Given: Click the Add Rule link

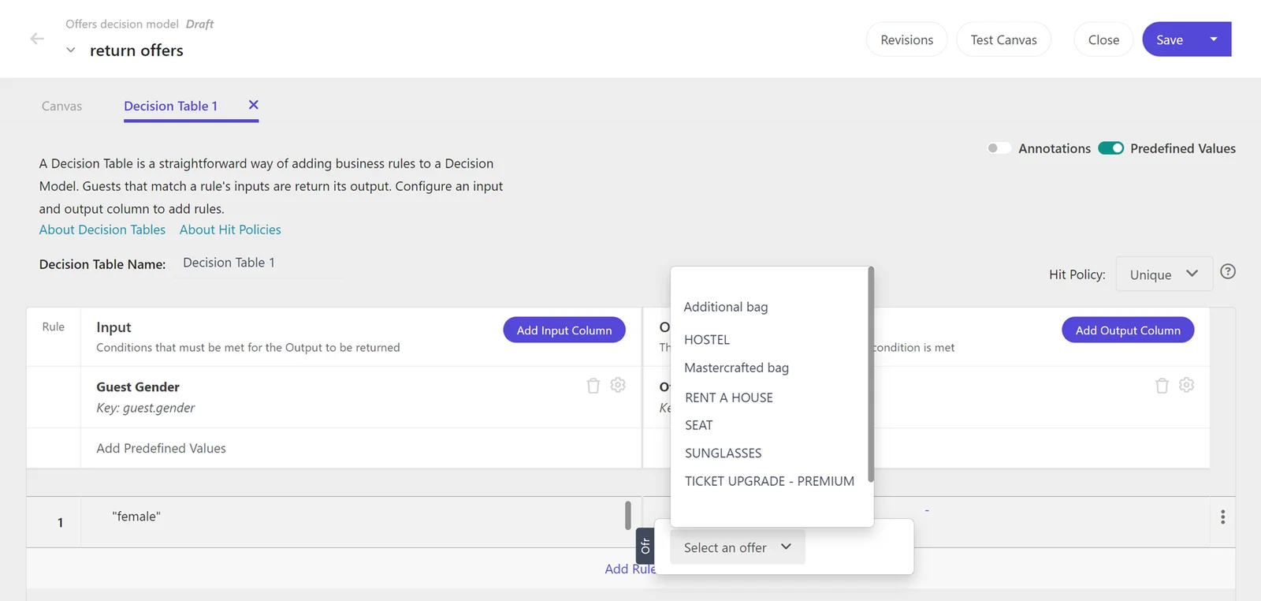Looking at the screenshot, I should point(630,569).
